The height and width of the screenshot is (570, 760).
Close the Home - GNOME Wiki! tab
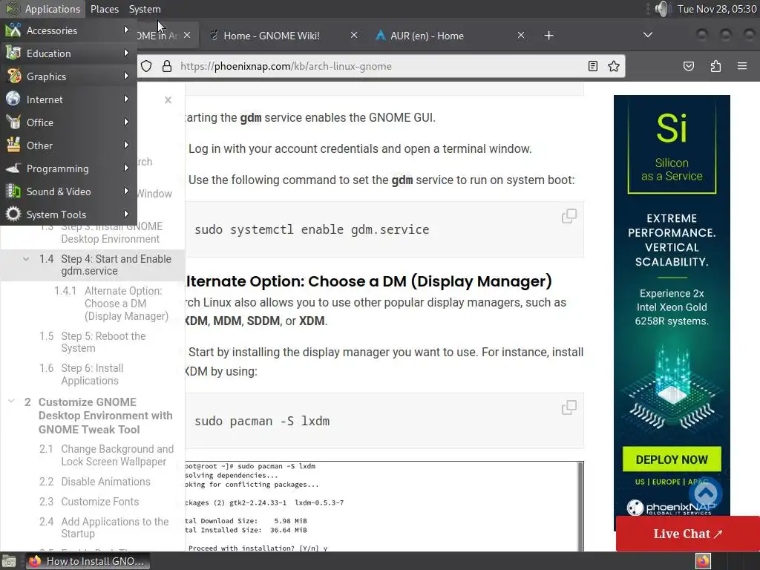(x=354, y=35)
